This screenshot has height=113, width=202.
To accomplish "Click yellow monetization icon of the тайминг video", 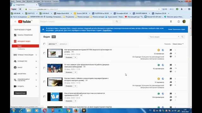I will [x=158, y=79].
